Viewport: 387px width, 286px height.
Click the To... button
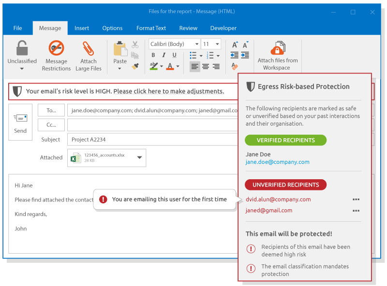click(x=51, y=110)
